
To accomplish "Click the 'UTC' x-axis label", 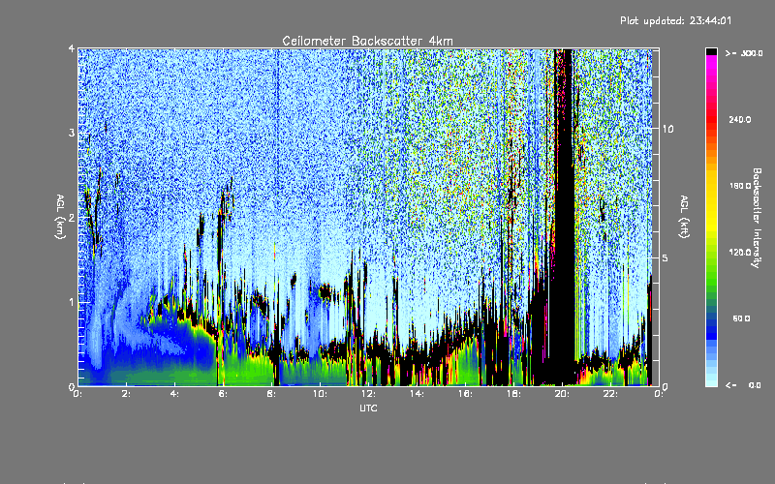I will [368, 408].
